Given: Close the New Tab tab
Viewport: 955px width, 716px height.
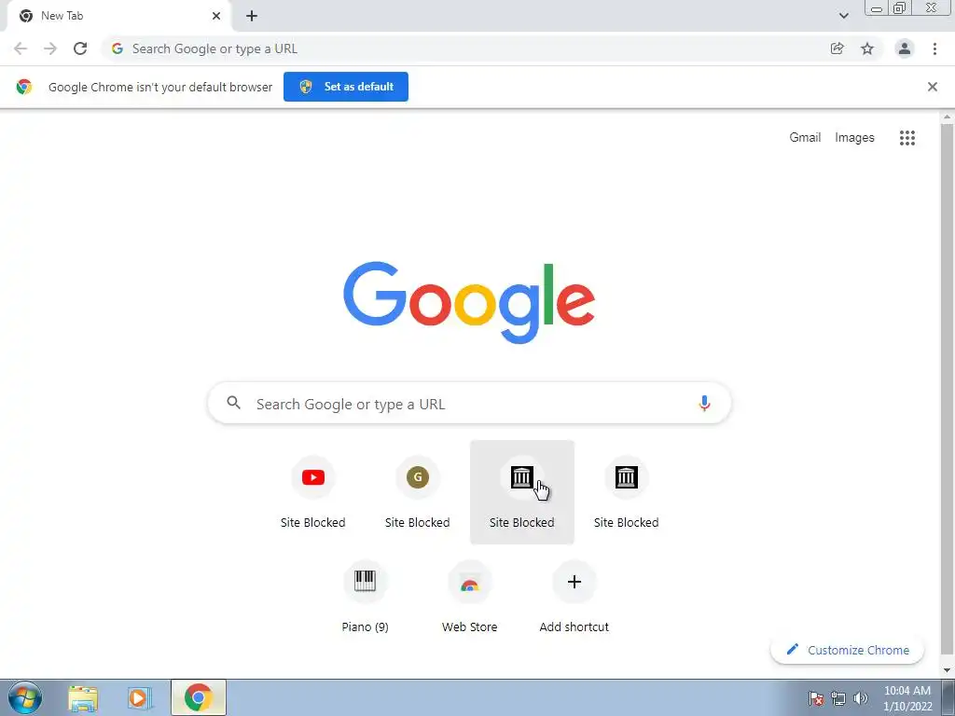Looking at the screenshot, I should pyautogui.click(x=216, y=16).
